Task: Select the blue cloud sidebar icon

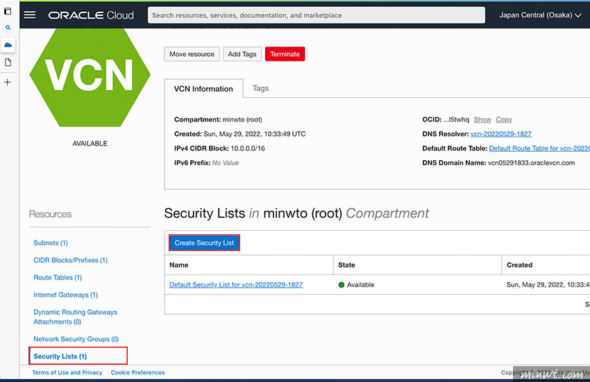Action: point(8,45)
